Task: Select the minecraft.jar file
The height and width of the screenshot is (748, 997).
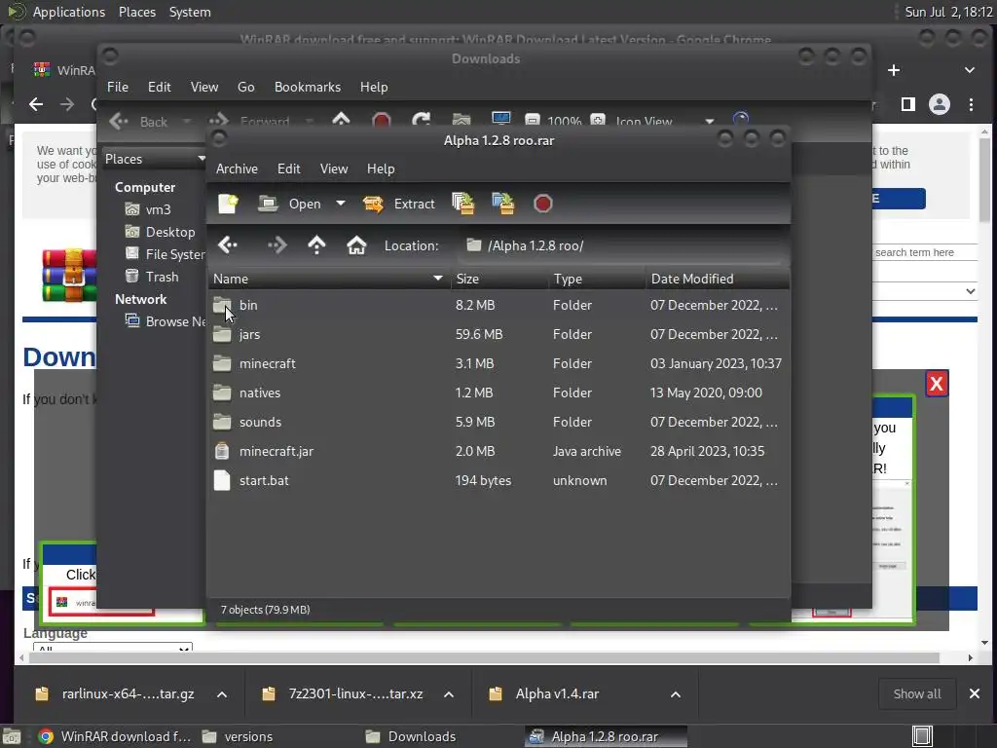Action: (498, 452)
